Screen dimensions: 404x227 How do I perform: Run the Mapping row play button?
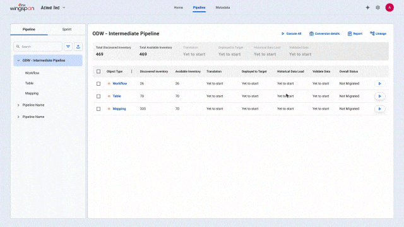(x=380, y=109)
